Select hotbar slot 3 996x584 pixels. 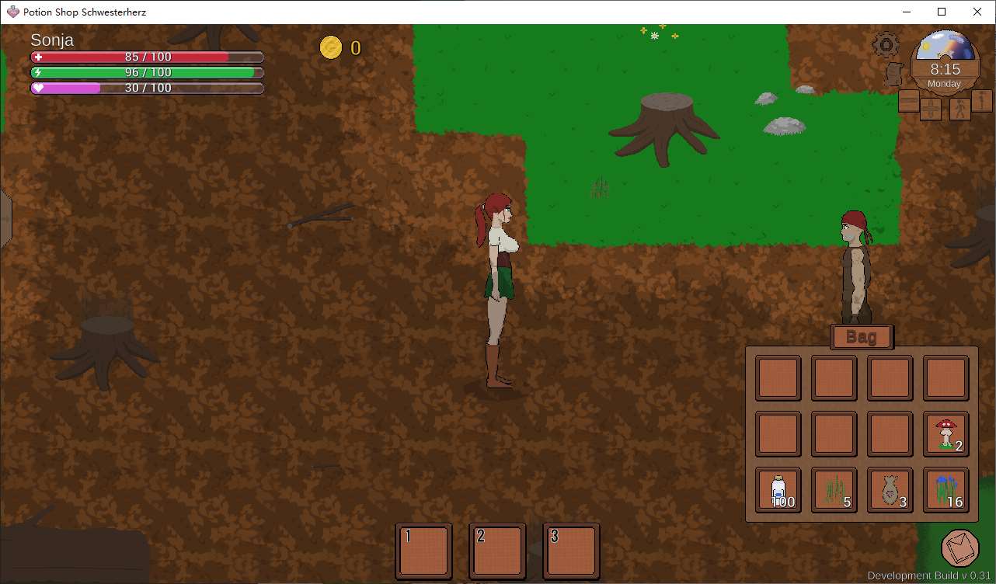(x=571, y=551)
